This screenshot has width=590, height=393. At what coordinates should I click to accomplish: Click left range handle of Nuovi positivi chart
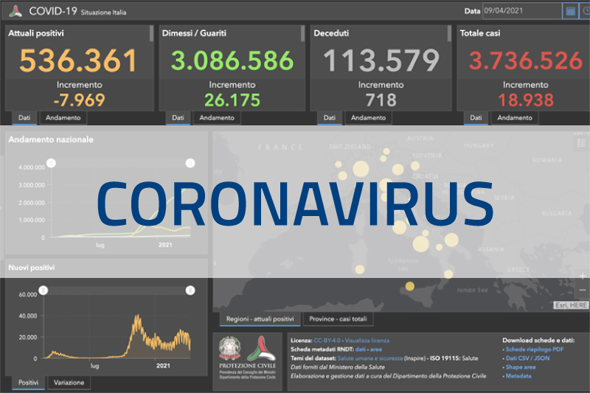coord(44,291)
